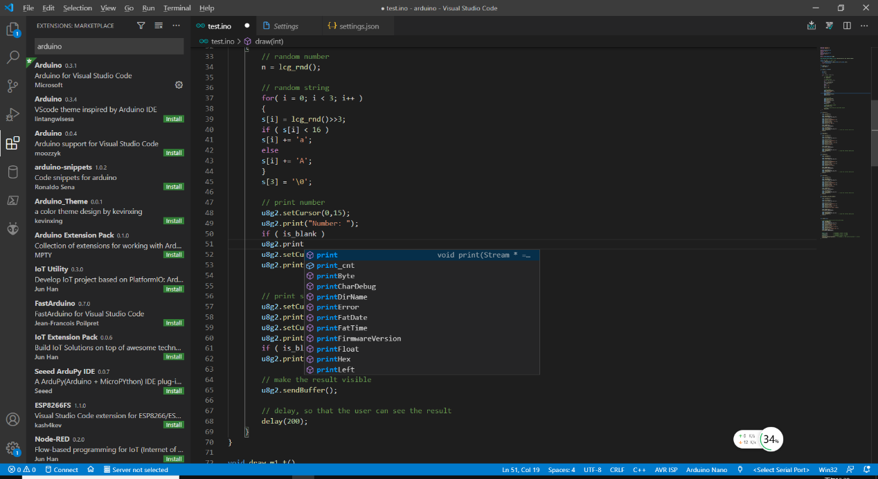
Task: Open the Explorer view in activity bar
Action: pos(12,30)
